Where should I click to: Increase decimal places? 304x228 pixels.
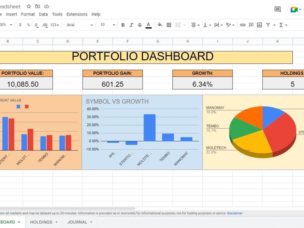pyautogui.click(x=45, y=25)
